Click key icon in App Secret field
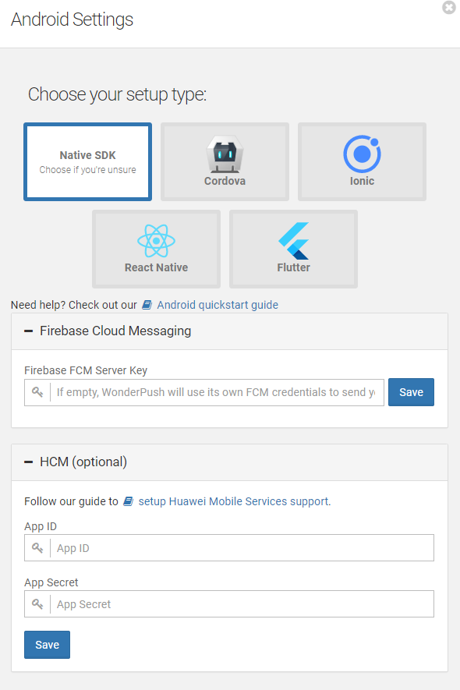The image size is (460, 690). click(37, 603)
